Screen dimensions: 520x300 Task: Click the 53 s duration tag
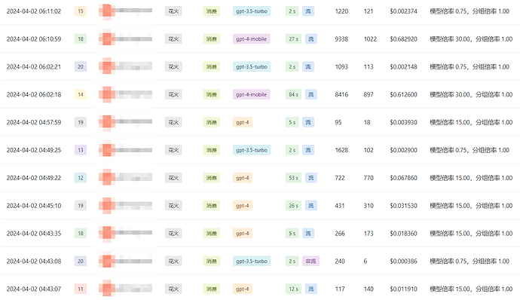coord(293,178)
